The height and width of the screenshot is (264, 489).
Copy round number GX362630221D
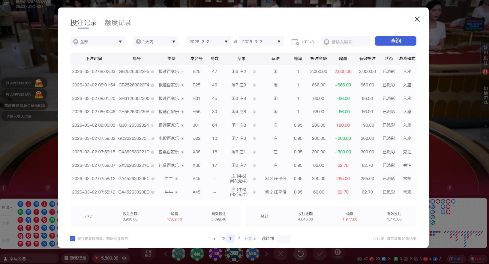(x=152, y=152)
